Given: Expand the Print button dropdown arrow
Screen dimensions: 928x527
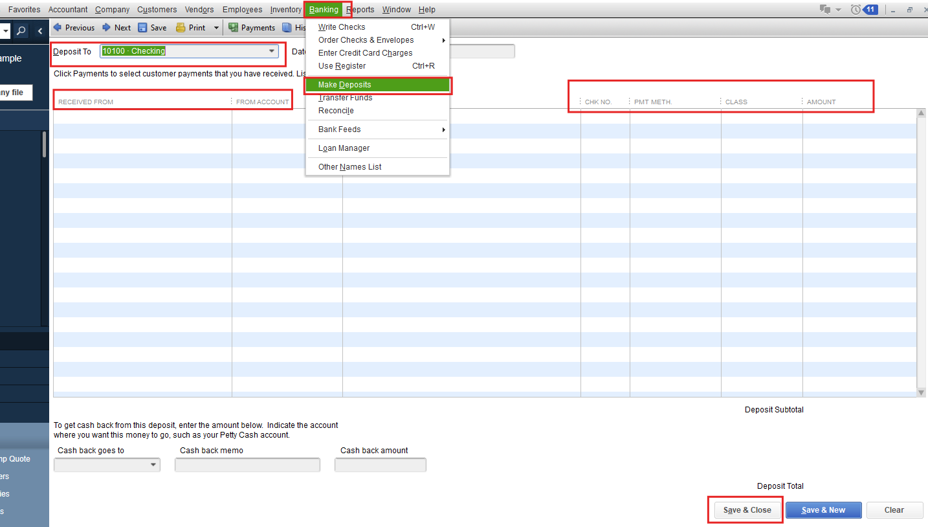Looking at the screenshot, I should [x=216, y=28].
